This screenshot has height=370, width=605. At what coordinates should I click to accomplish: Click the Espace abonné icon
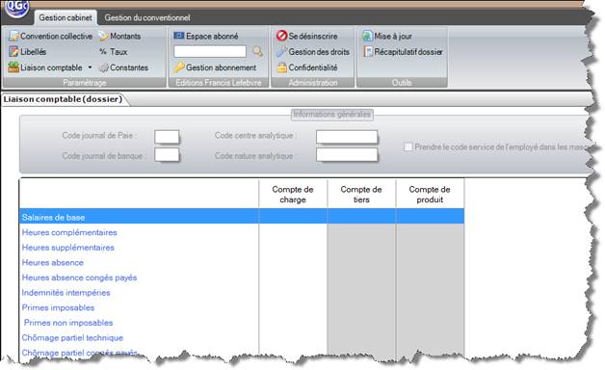[x=178, y=36]
